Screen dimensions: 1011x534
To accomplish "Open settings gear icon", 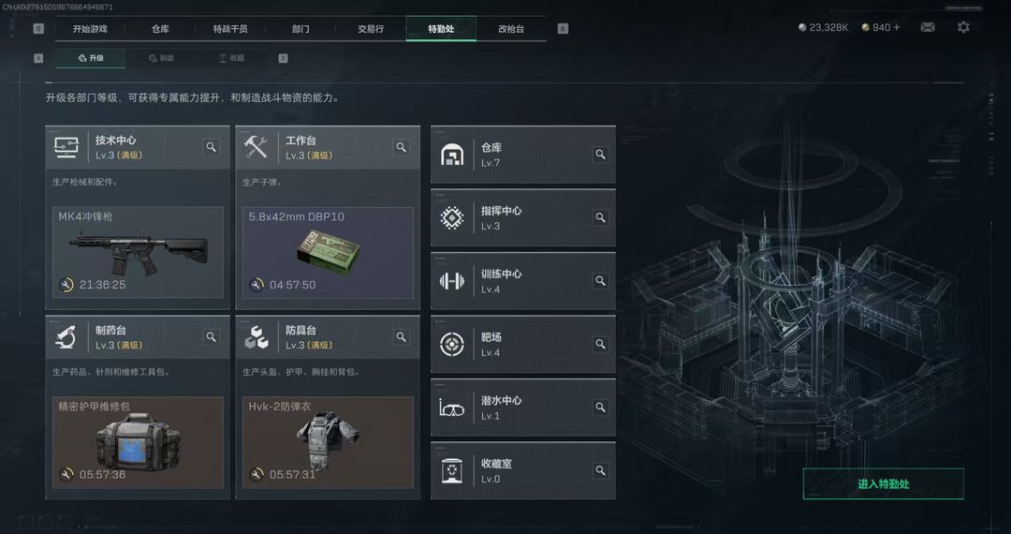I will pyautogui.click(x=962, y=28).
